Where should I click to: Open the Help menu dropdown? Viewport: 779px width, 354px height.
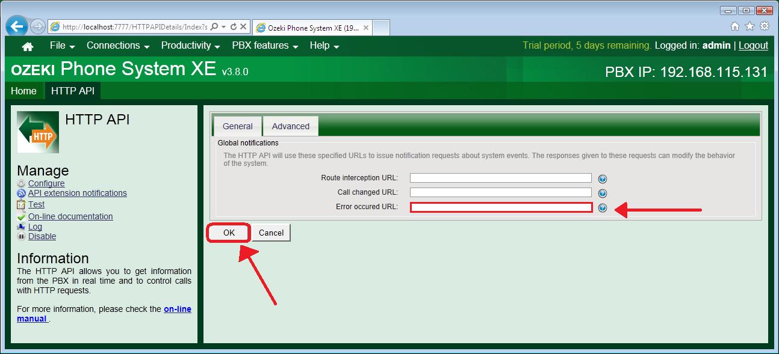(x=324, y=46)
